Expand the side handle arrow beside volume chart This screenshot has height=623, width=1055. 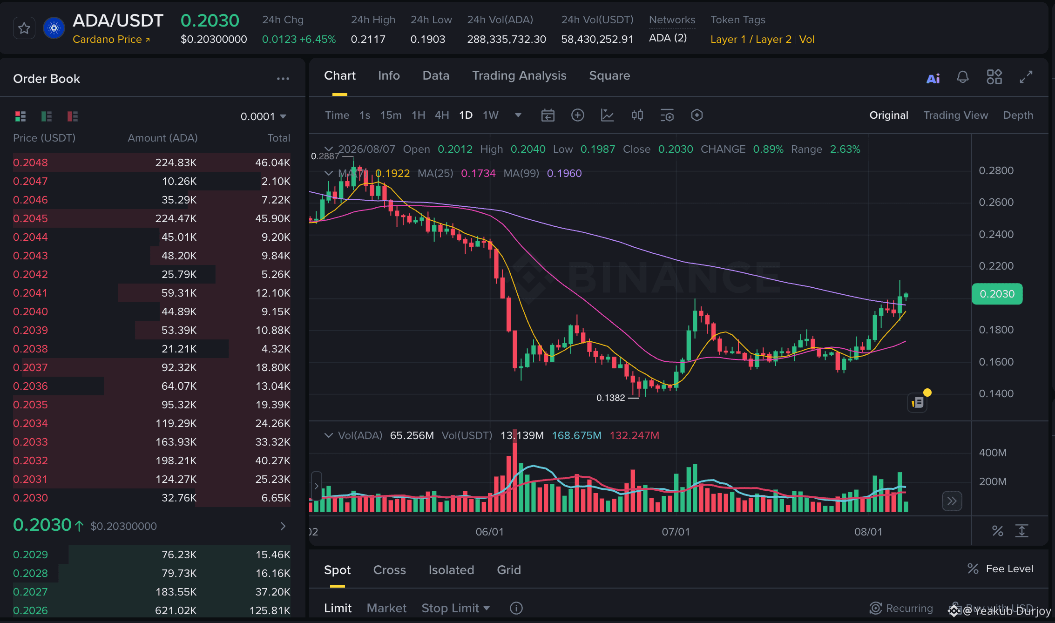[x=316, y=486]
